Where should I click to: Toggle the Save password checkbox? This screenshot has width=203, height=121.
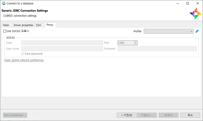[23, 54]
